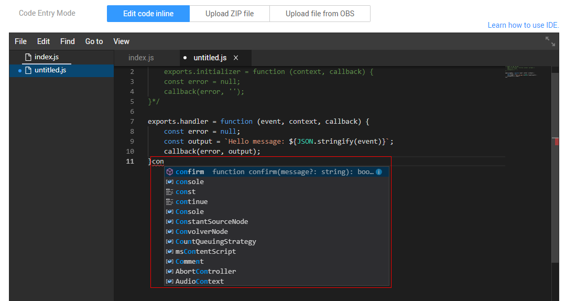The width and height of the screenshot is (565, 301).
Task: Pick confirm suggestion from autocomplete
Action: pyautogui.click(x=277, y=172)
